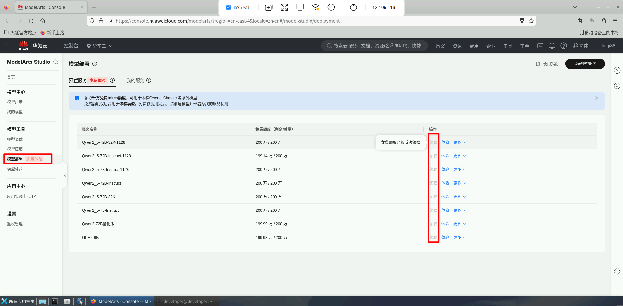Open the 使用指南 guide link
623x306 pixels.
click(547, 64)
